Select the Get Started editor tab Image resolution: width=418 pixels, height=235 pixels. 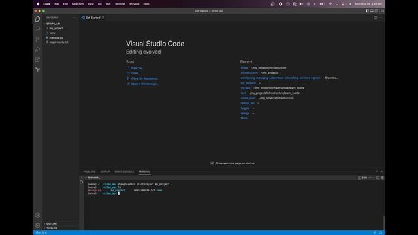coord(93,18)
